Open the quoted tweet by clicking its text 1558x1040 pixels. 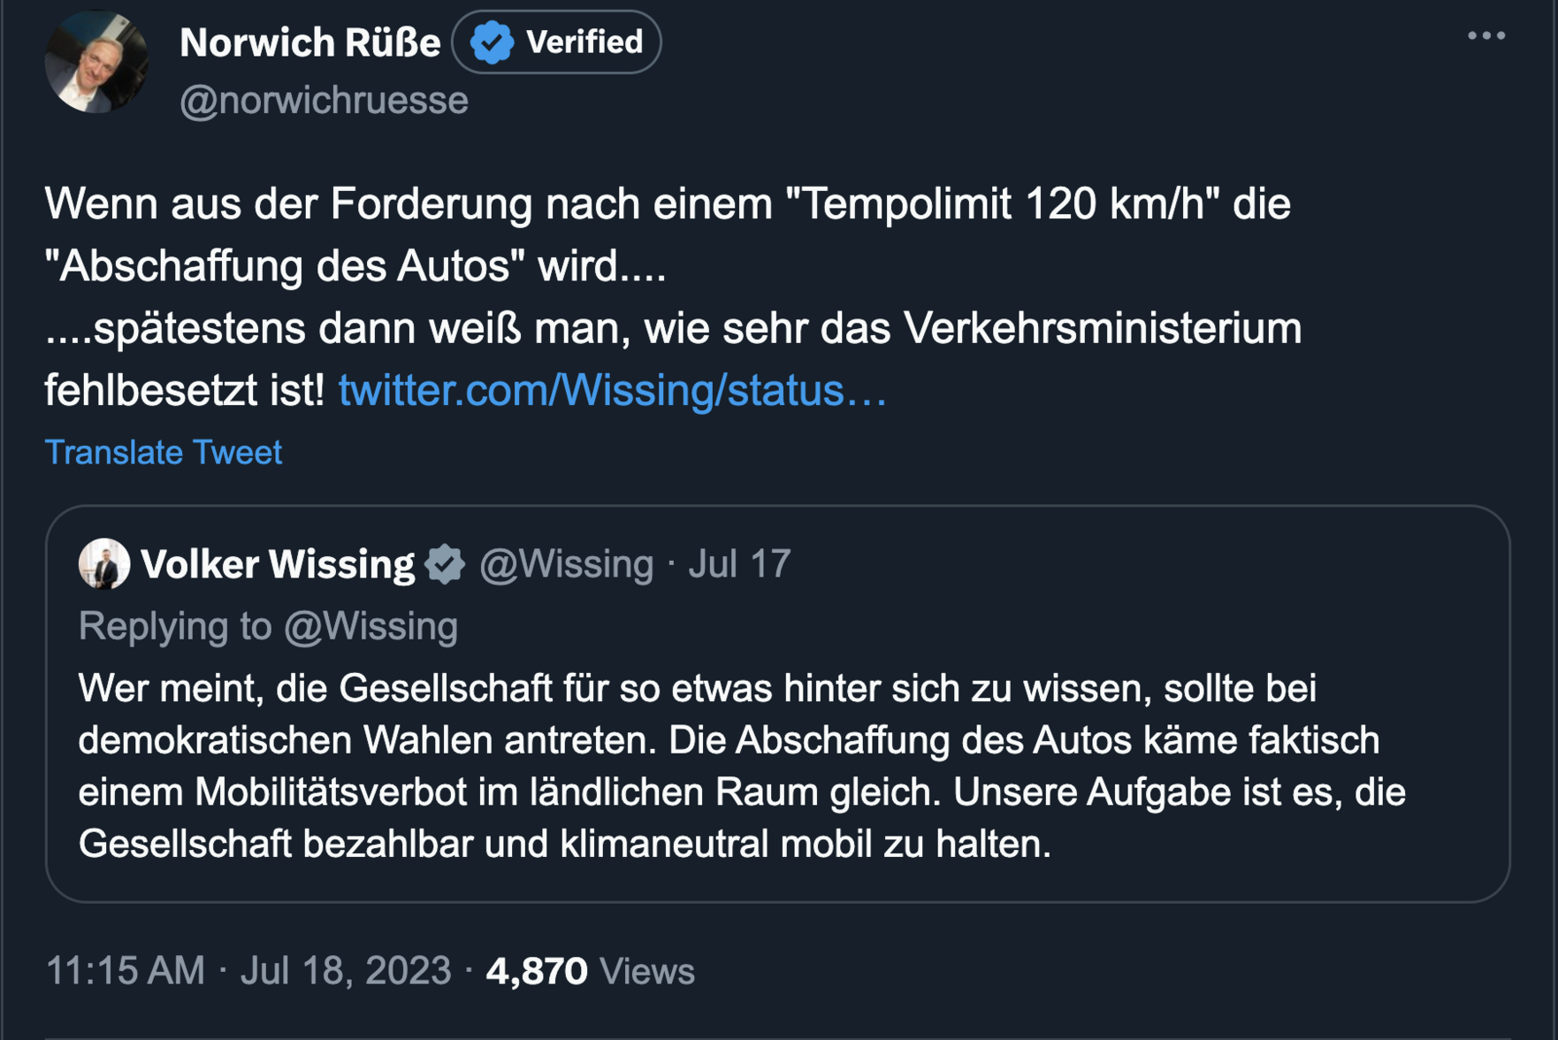tap(741, 766)
